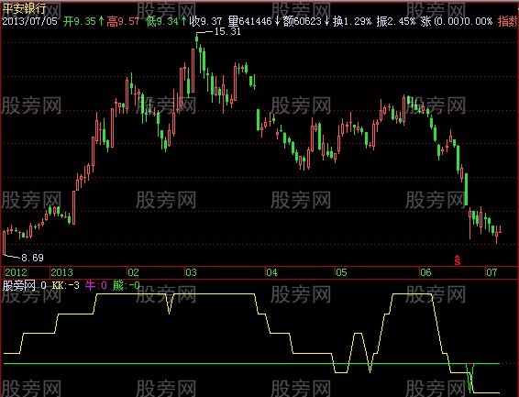Click the low price 低9.34 value
The width and height of the screenshot is (519, 397).
[162, 22]
